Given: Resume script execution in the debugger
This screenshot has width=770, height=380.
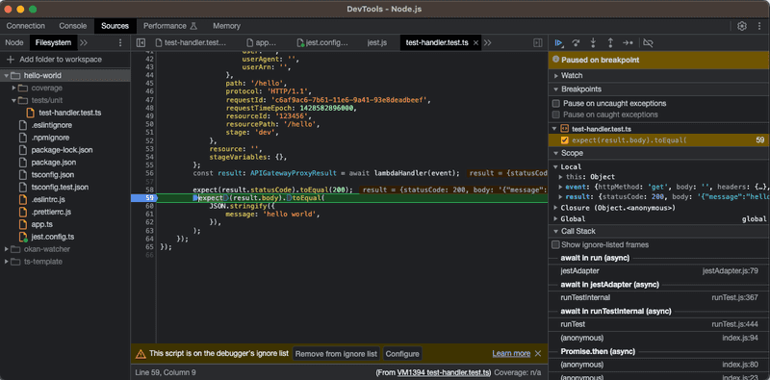Looking at the screenshot, I should (558, 43).
